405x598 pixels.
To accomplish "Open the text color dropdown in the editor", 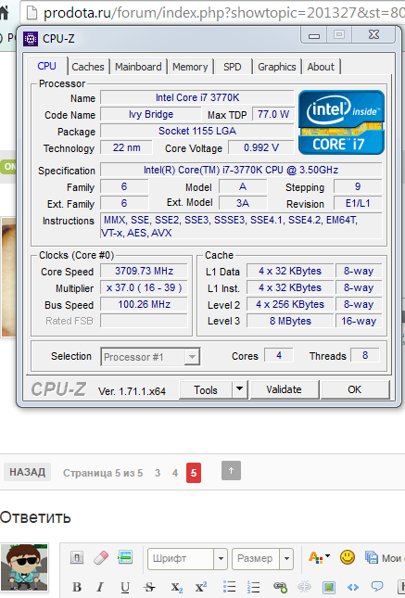I will click(319, 557).
